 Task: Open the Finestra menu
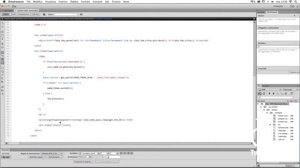pyautogui.click(x=116, y=1)
